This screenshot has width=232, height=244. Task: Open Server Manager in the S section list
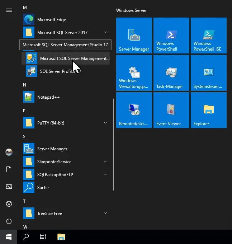click(x=65, y=149)
